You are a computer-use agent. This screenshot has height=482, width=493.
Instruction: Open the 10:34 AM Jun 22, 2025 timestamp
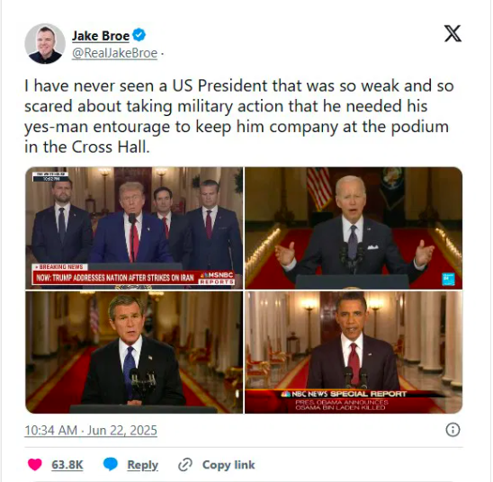pos(91,430)
